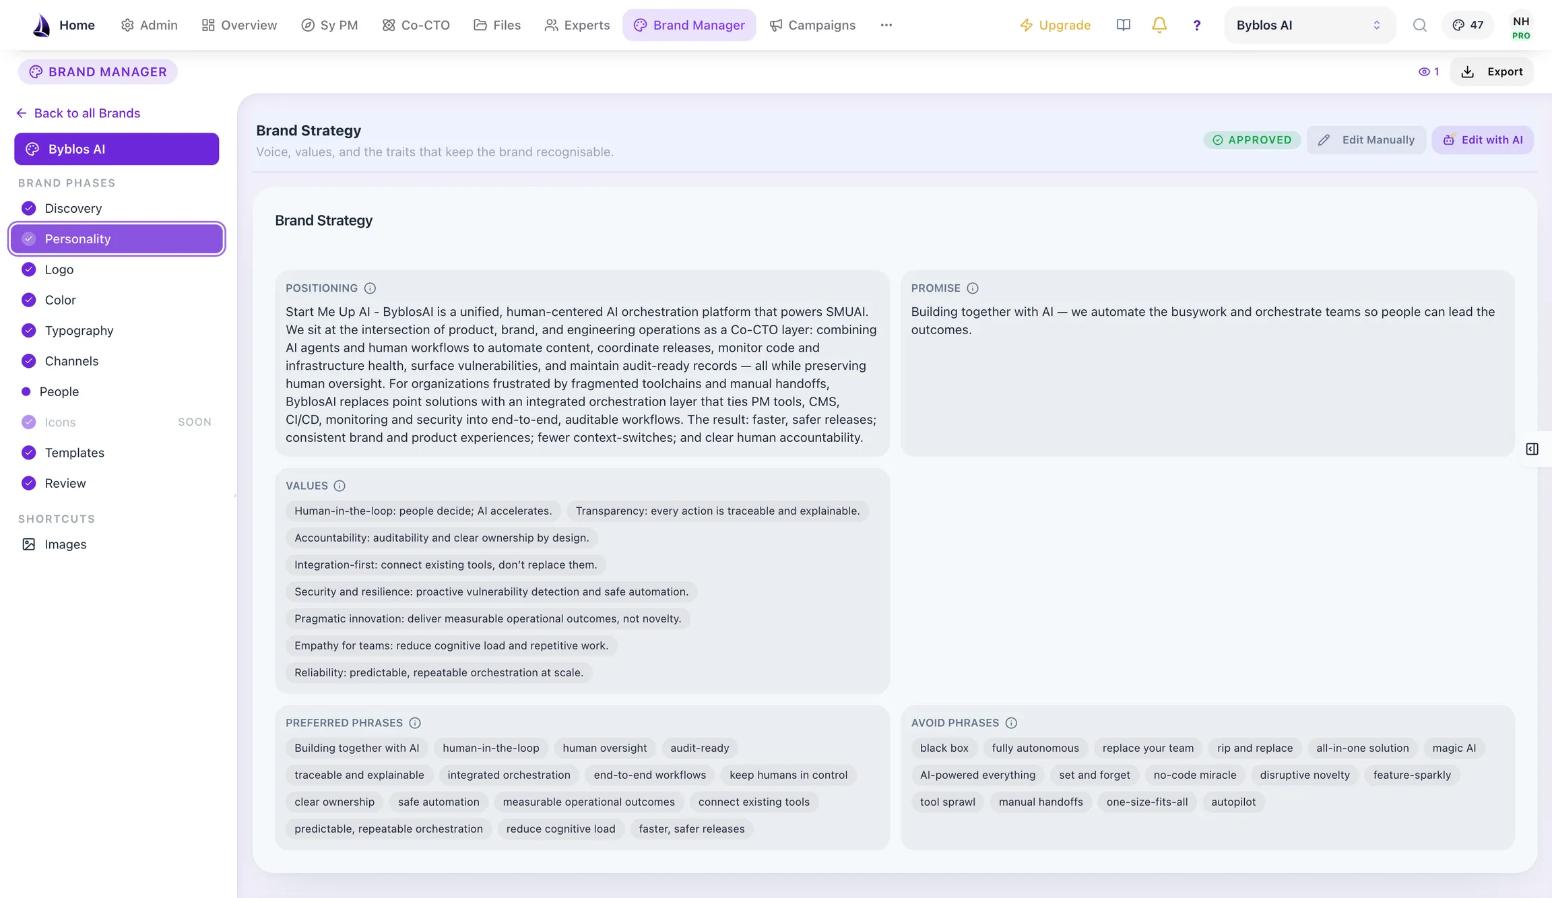Open the Admin gear menu item
1552x898 pixels.
click(x=149, y=25)
